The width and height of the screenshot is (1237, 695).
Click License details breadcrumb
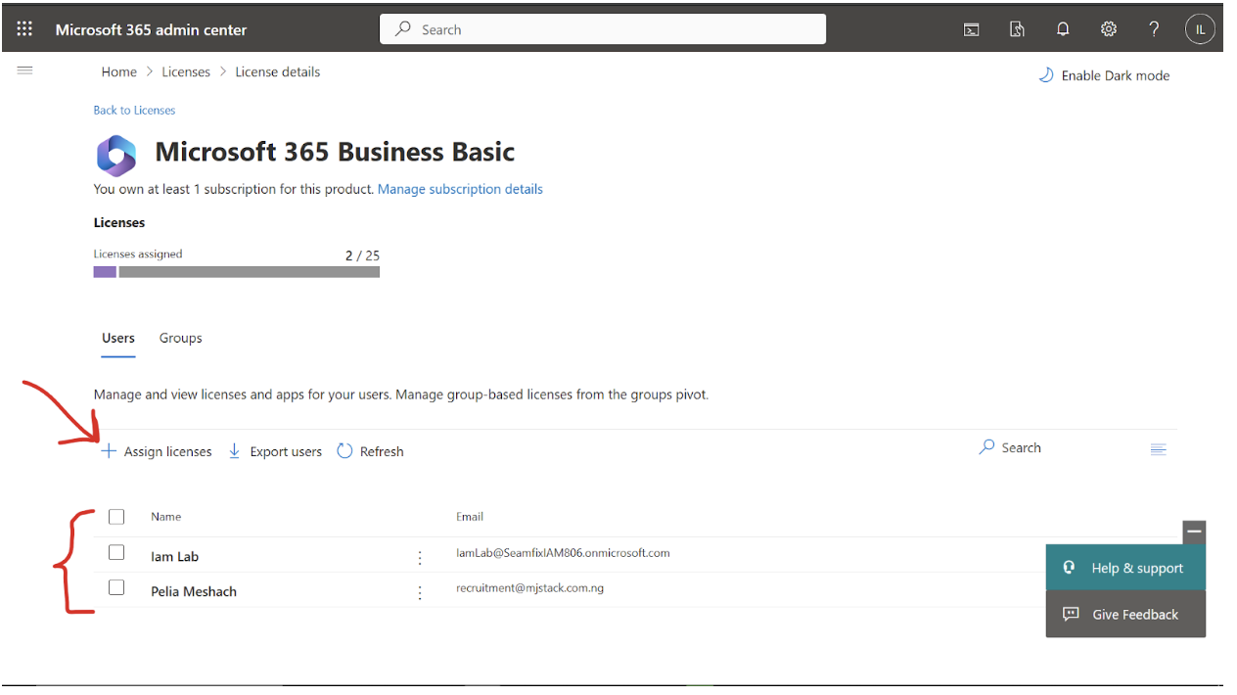tap(278, 71)
